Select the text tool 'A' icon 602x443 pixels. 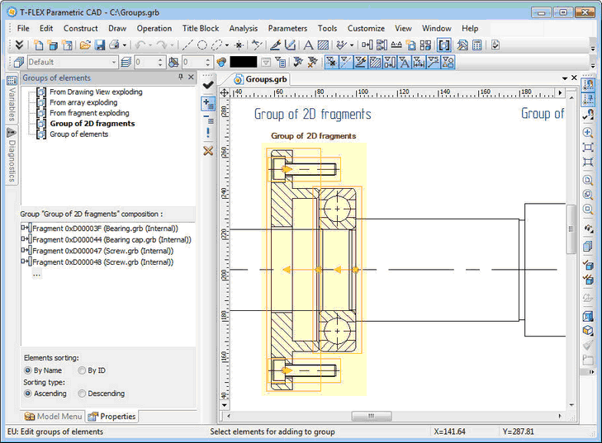(309, 45)
